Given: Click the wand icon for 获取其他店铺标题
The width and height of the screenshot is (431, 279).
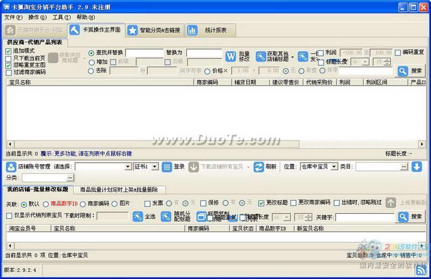Looking at the screenshot, I should [x=261, y=57].
